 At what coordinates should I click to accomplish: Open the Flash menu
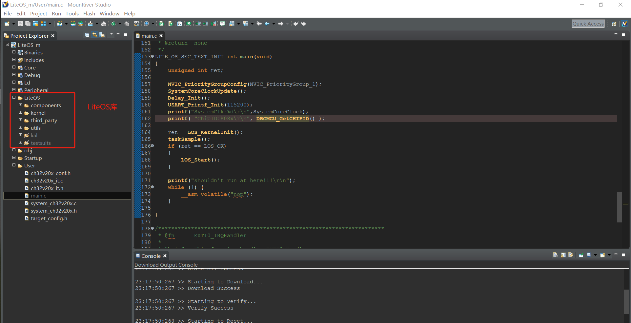[89, 13]
